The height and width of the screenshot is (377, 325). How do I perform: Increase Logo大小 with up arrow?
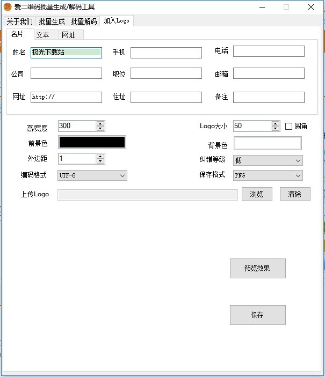276,123
